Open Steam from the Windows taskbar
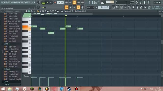The width and height of the screenshot is (163, 91). pyautogui.click(x=69, y=89)
